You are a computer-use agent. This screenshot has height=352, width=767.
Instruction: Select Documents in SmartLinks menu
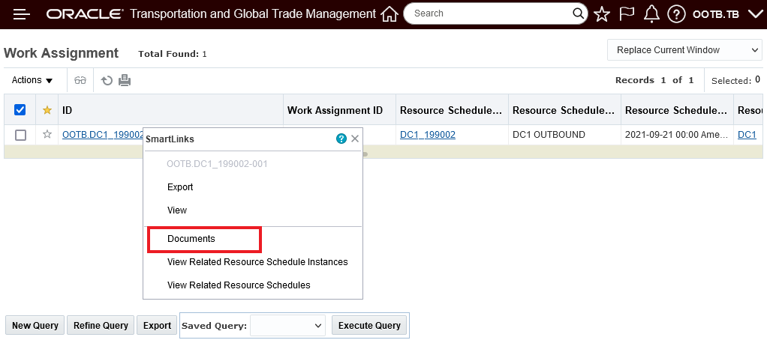[x=191, y=239]
